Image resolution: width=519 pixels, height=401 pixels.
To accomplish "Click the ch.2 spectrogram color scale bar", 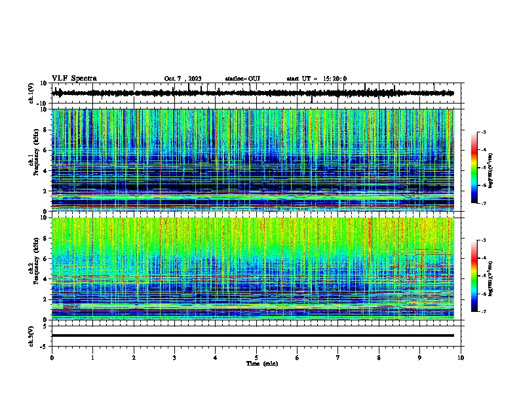I will (x=474, y=276).
